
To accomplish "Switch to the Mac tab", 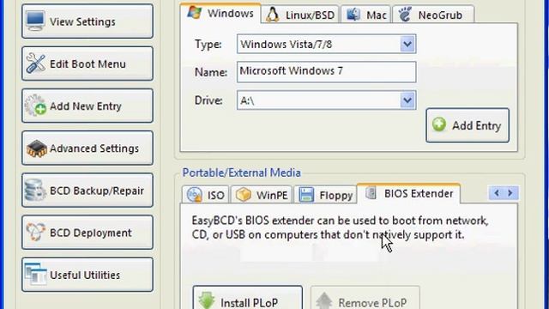I will tap(366, 15).
